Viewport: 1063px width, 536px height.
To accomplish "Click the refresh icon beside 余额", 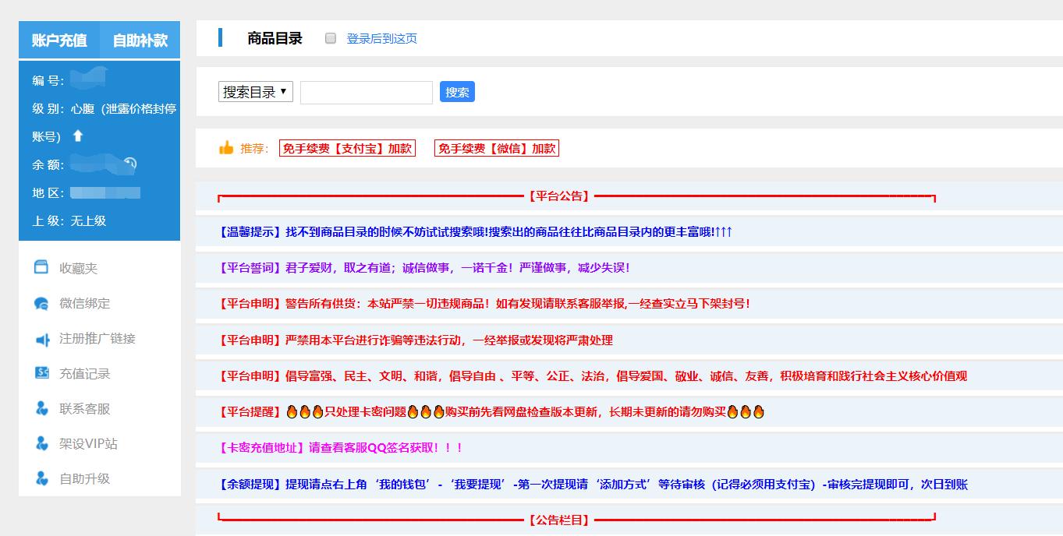I will 131,161.
